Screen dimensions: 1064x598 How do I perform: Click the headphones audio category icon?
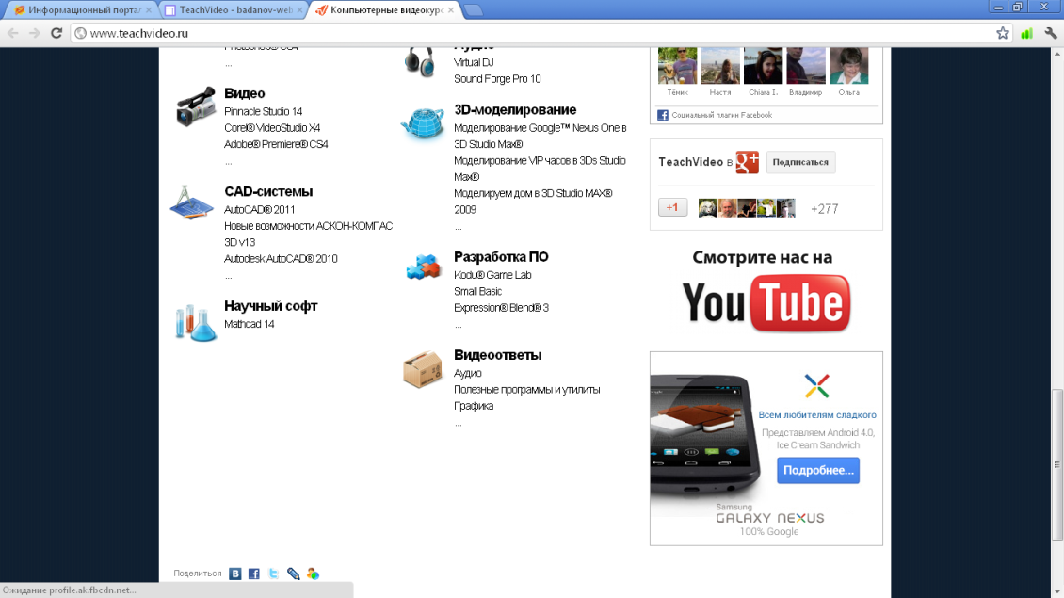click(419, 61)
